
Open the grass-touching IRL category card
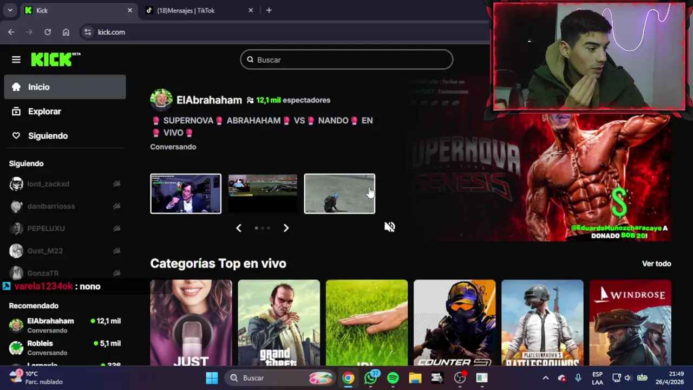click(367, 323)
